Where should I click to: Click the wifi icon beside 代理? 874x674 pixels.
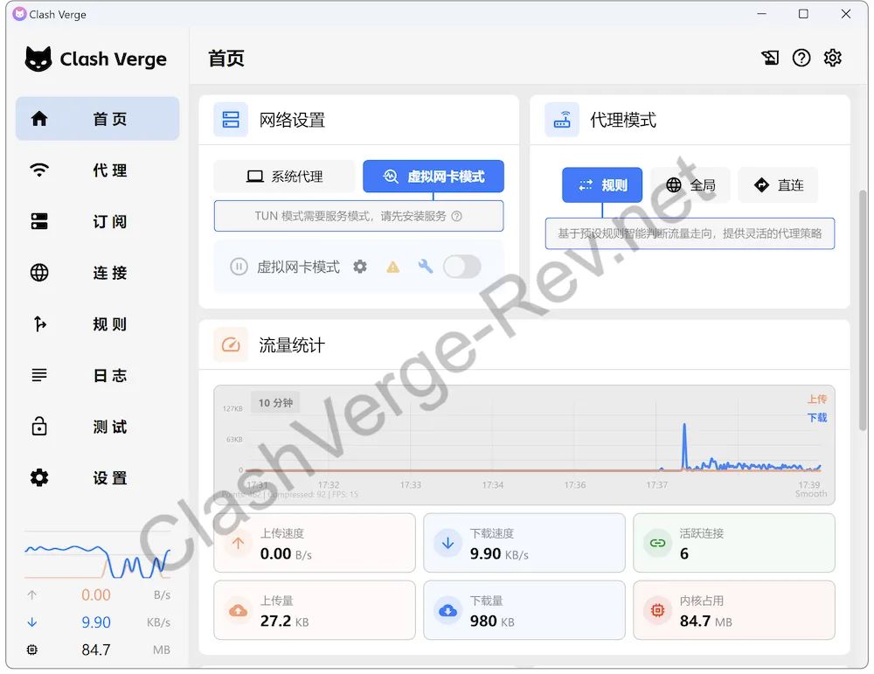tap(39, 170)
